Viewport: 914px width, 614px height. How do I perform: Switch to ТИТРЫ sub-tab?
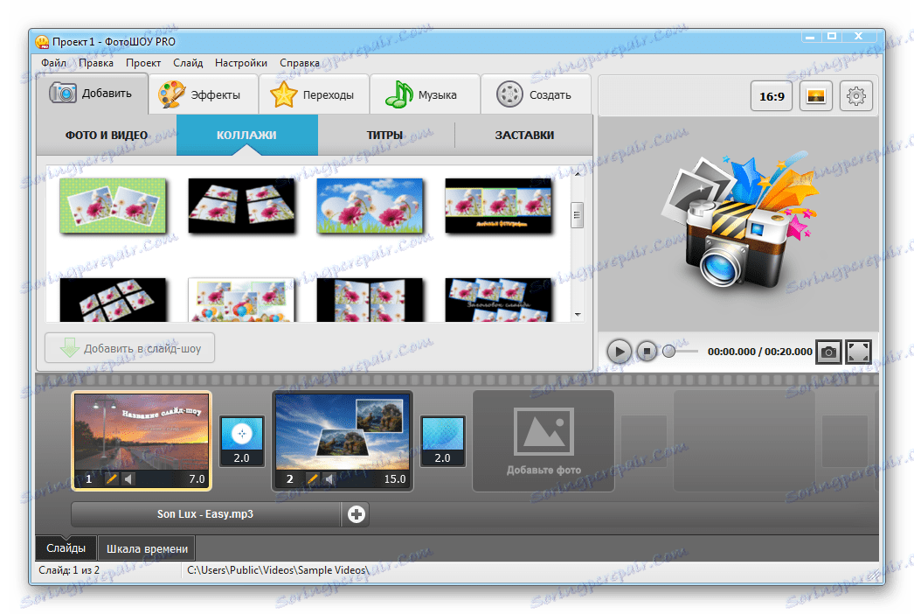point(384,135)
